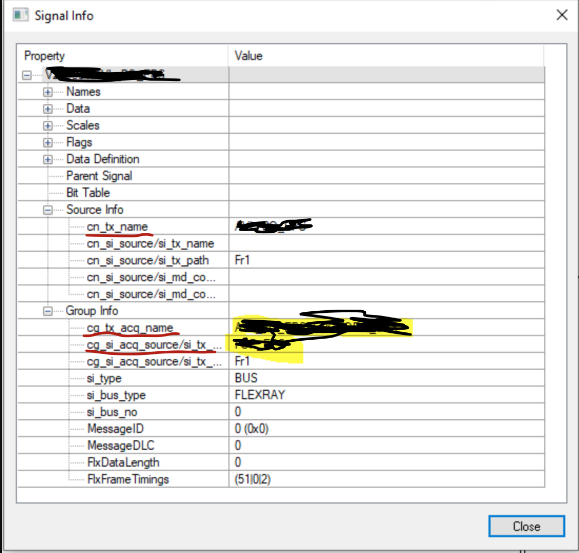Select the Names row label
Viewport: 579px width, 553px height.
84,92
